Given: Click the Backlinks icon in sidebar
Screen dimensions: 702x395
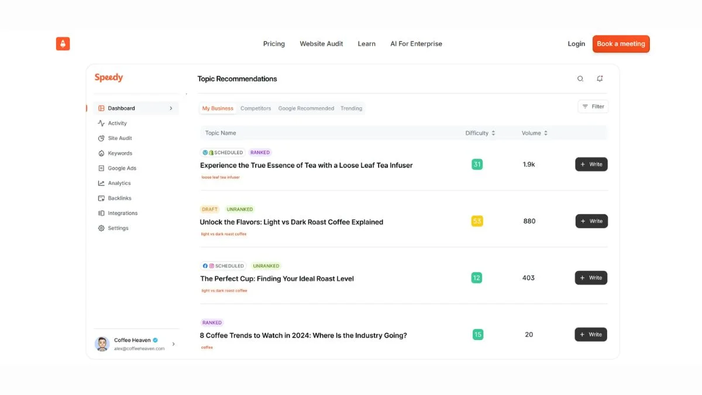Looking at the screenshot, I should coord(101,198).
